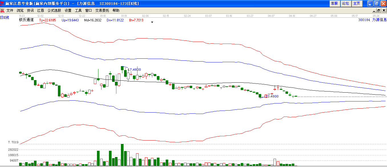
Task: Click the Bt=7.7019 value
Action: 136,20
